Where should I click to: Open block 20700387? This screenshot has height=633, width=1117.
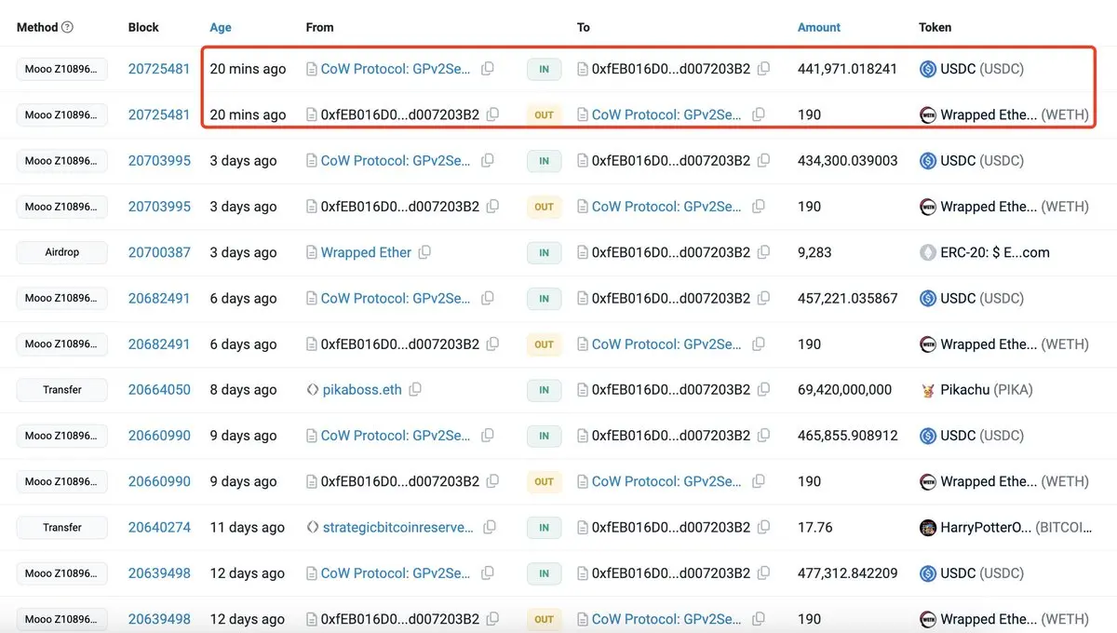(x=159, y=252)
